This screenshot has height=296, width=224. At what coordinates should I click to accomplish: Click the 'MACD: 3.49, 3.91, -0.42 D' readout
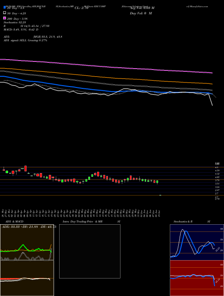coord(21,30)
